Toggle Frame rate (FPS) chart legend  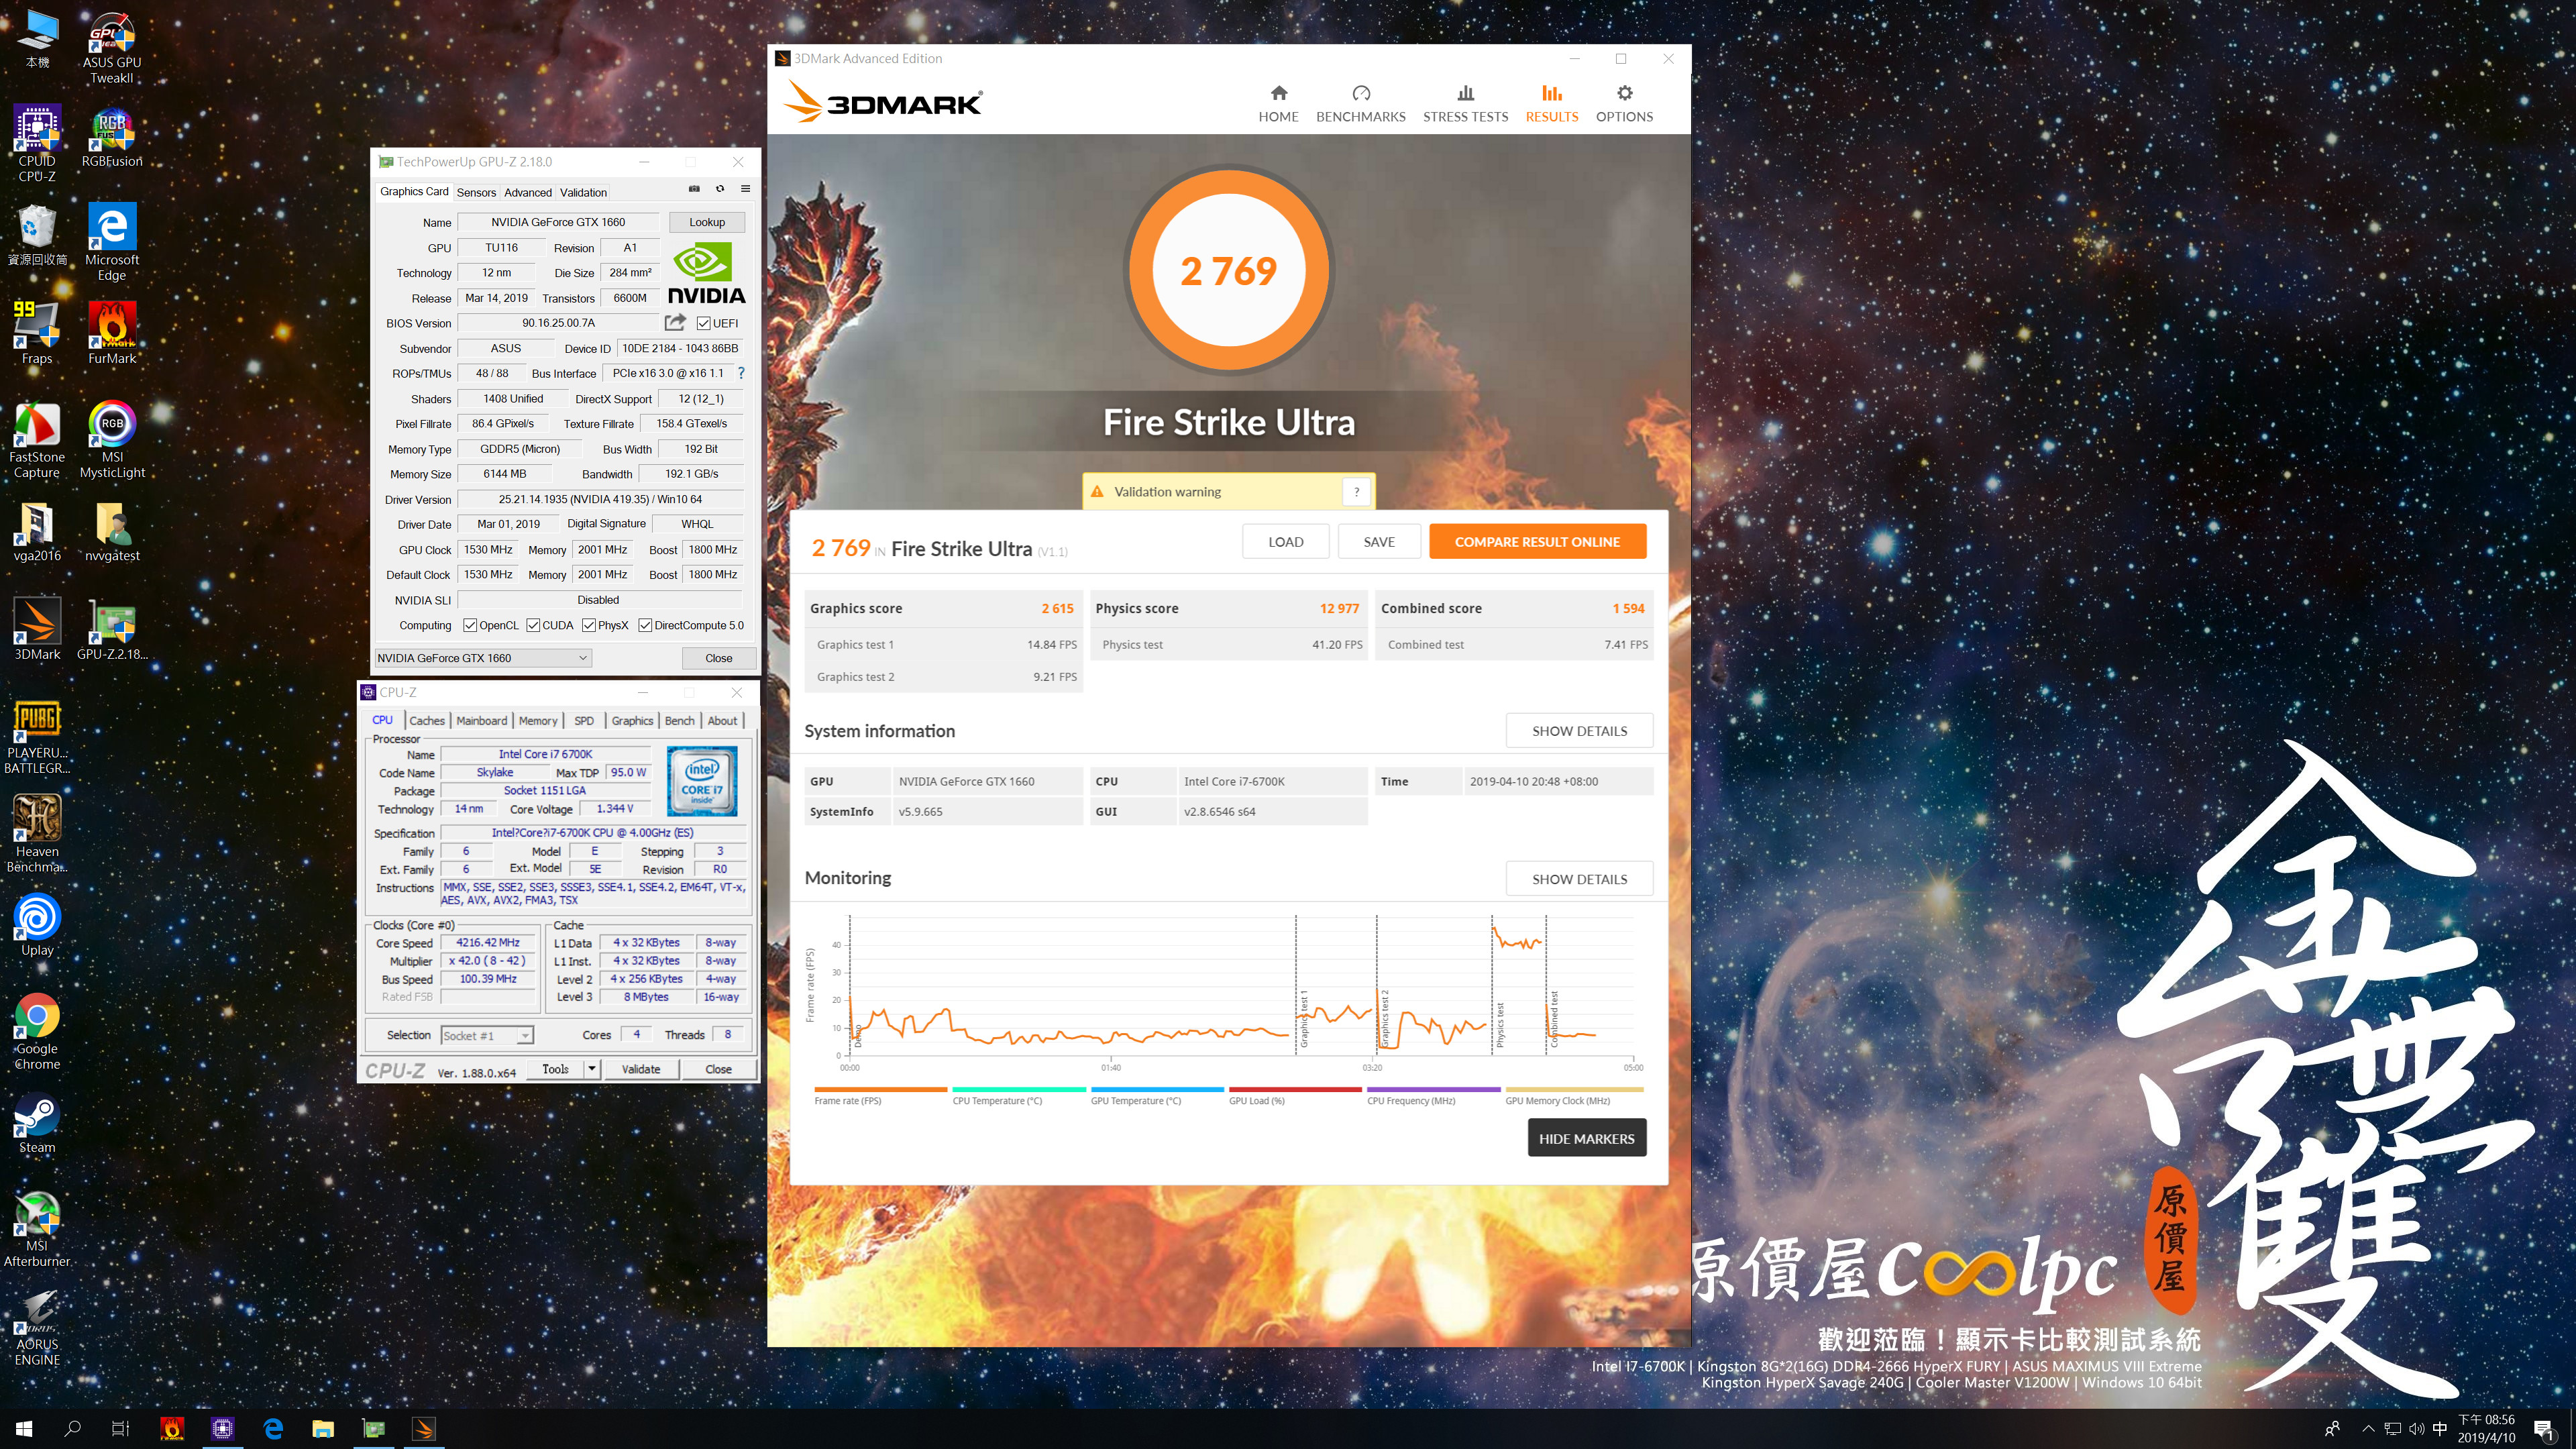pyautogui.click(x=880, y=1096)
